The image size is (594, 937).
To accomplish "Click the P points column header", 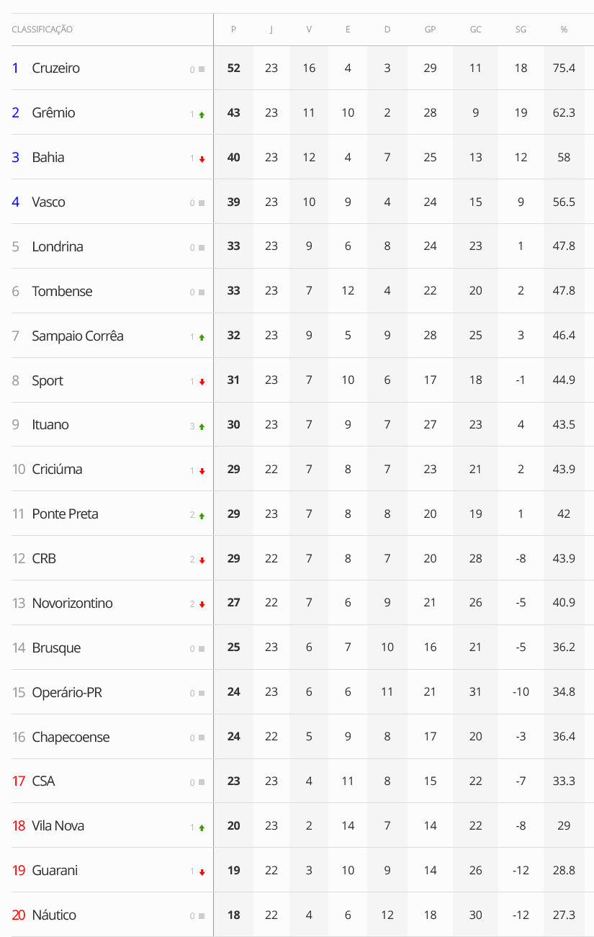I will (233, 30).
